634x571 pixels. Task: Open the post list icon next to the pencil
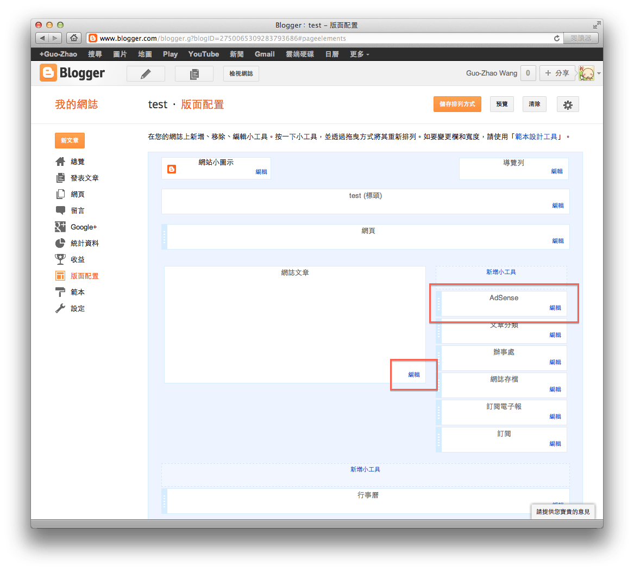click(x=194, y=73)
